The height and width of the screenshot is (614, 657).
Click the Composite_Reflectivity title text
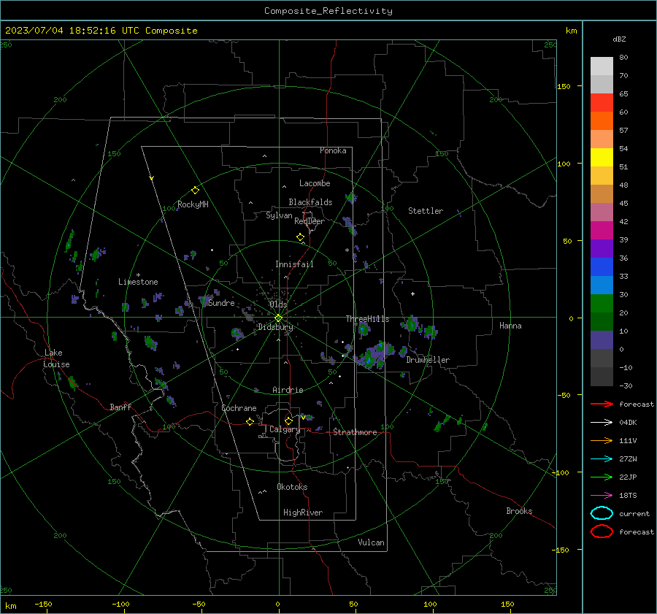(328, 11)
